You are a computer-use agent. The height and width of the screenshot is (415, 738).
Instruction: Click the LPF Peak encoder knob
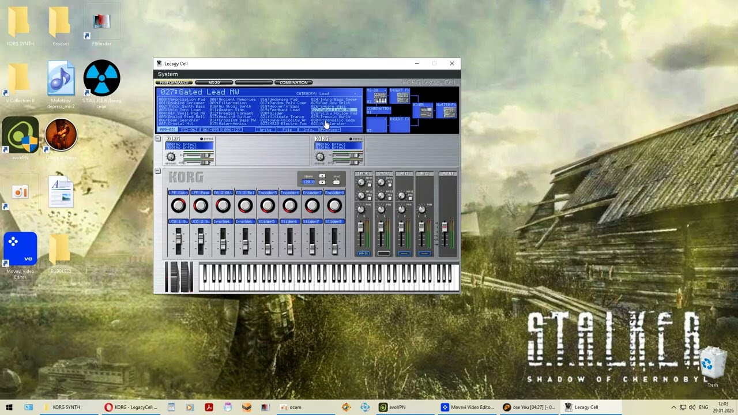point(201,205)
